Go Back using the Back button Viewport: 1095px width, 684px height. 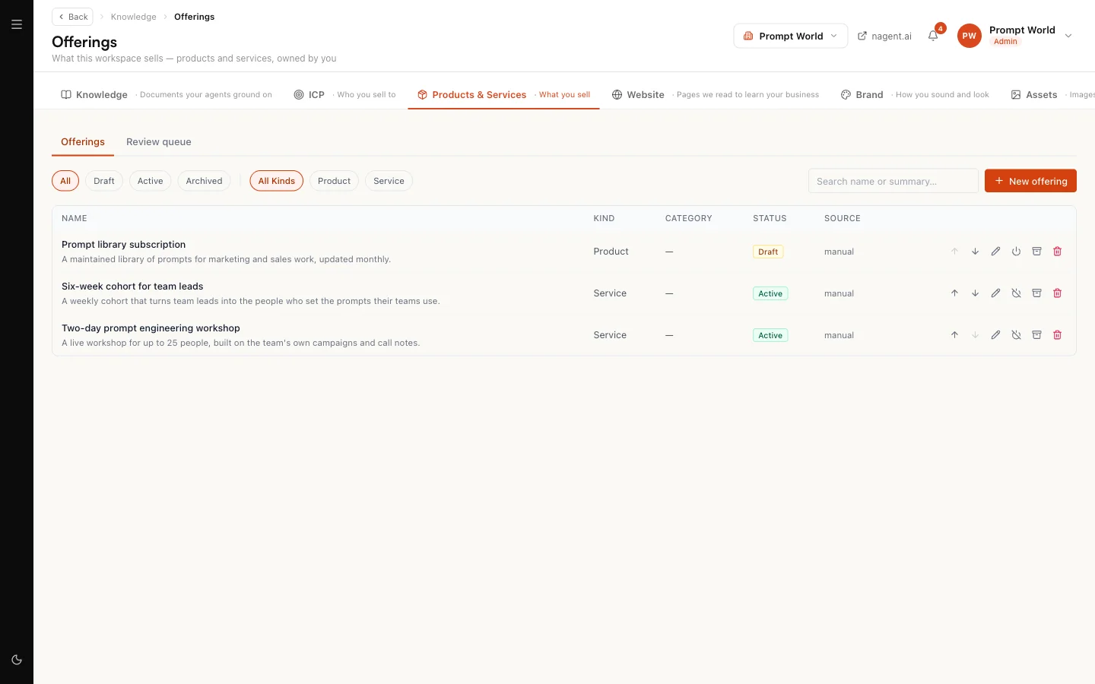coord(73,17)
